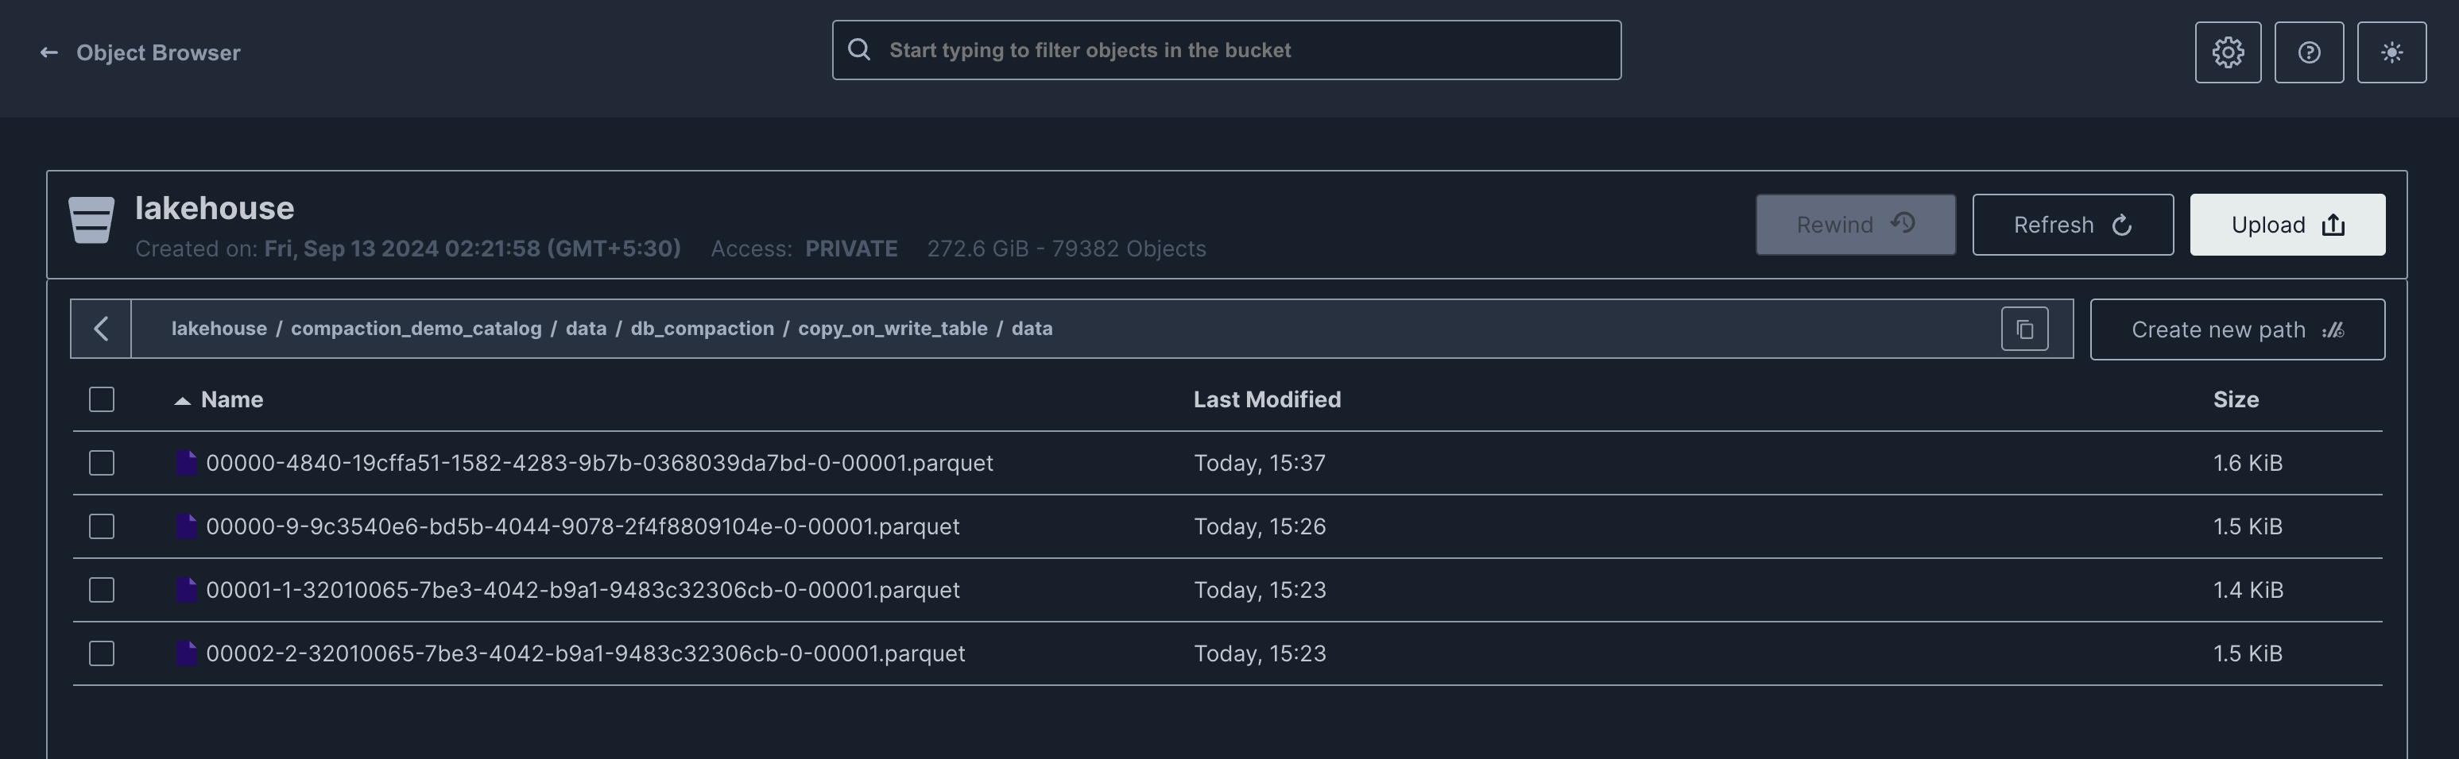This screenshot has width=2459, height=759.
Task: Click the Refresh button
Action: (2073, 225)
